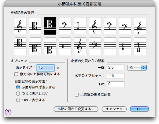This screenshot has height=124, width=159.
Task: Select soprano C clef on the bottom line
Action: (50, 46)
